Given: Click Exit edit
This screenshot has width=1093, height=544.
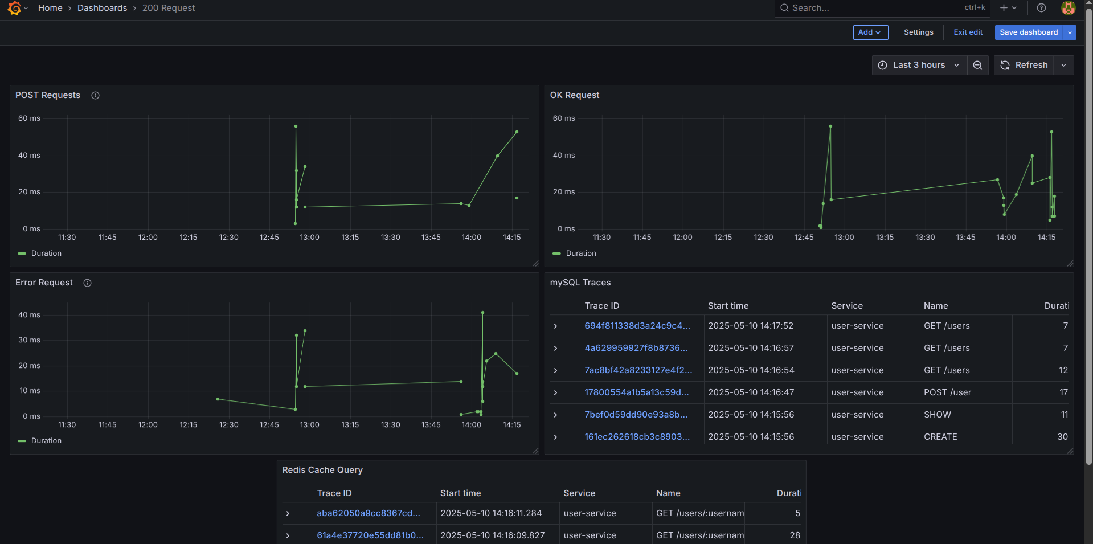Looking at the screenshot, I should click(x=968, y=32).
